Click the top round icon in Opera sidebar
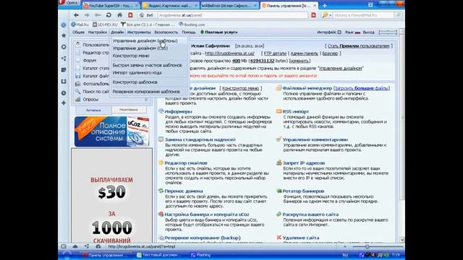The image size is (463, 260). pos(64,25)
